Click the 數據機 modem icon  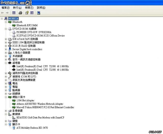click(10, 114)
